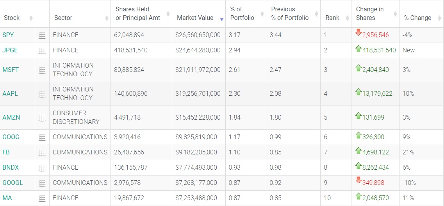
Task: Open the MSFT ticker link
Action: (11, 70)
